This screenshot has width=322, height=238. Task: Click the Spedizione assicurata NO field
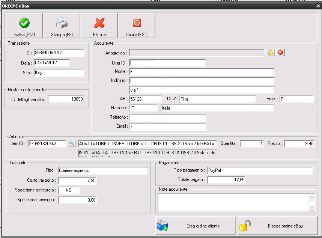(69, 190)
